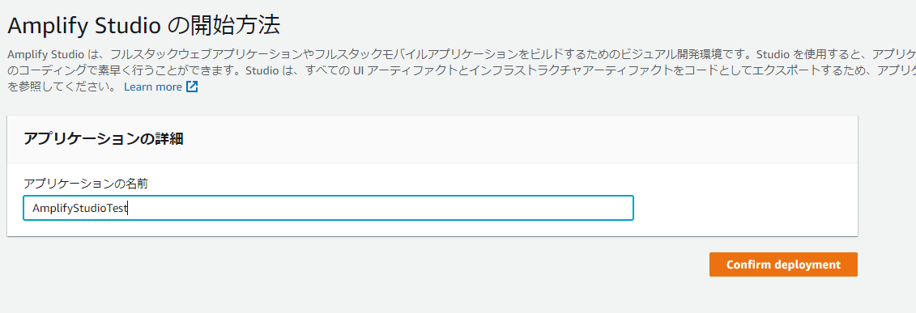This screenshot has width=916, height=313.
Task: Click the アプリケーションの名前 field label
Action: pos(85,184)
